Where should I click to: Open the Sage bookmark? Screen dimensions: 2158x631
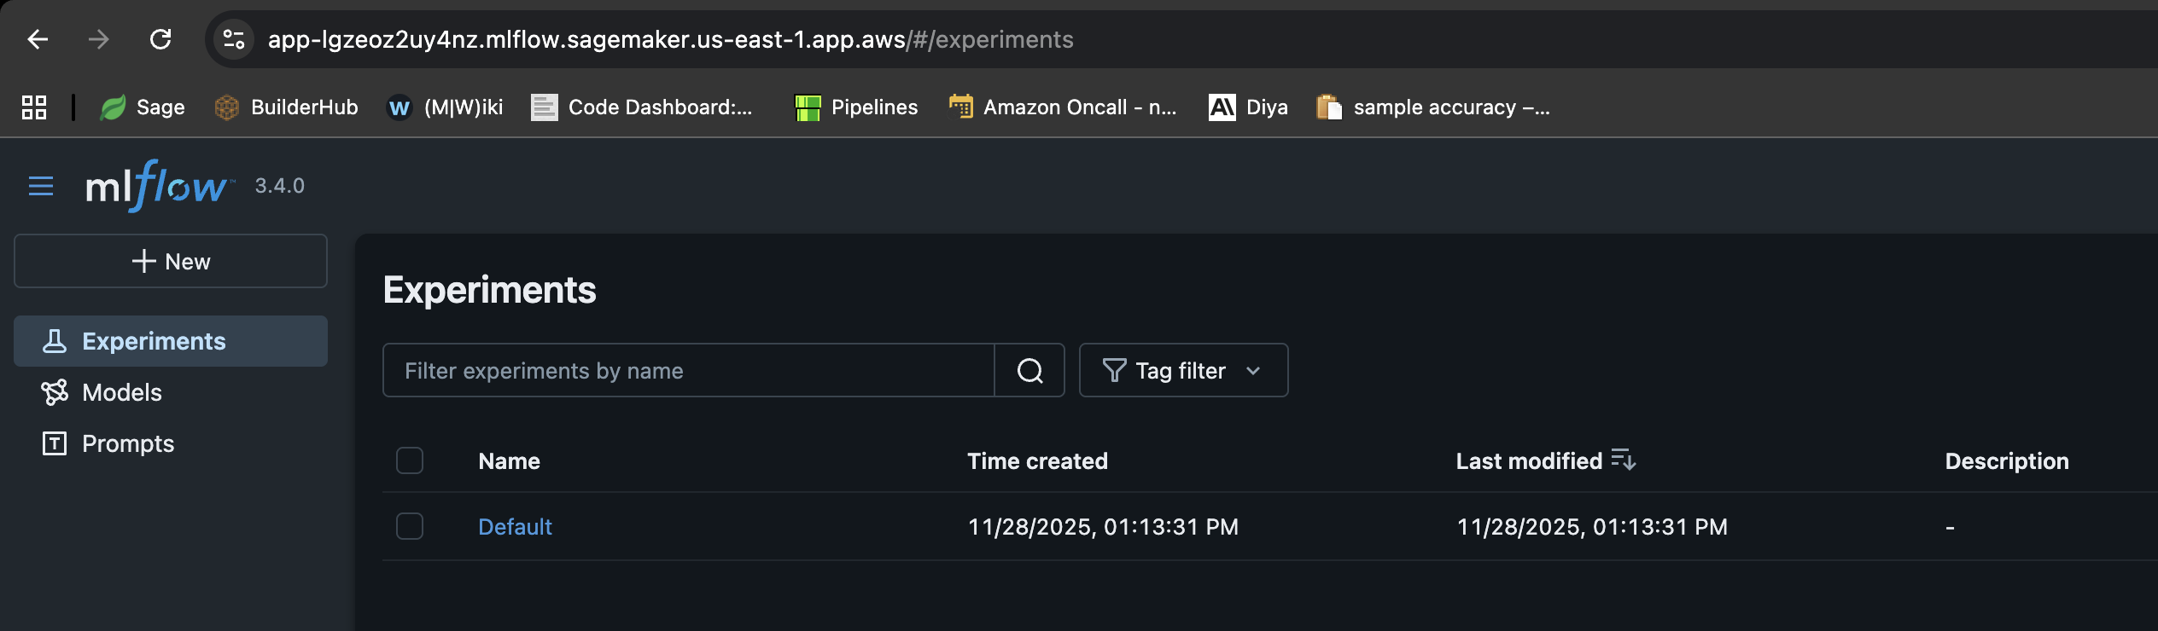tap(143, 107)
